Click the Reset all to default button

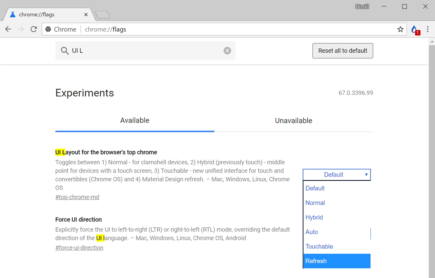click(343, 50)
